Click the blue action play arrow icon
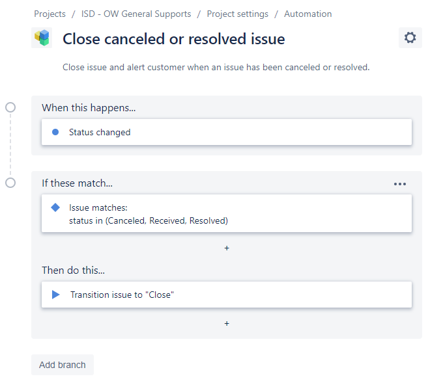The image size is (443, 383). (55, 295)
